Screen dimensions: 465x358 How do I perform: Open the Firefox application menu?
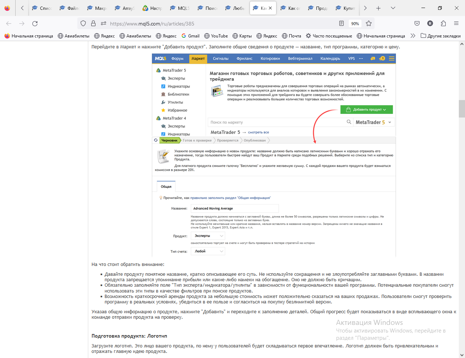456,24
